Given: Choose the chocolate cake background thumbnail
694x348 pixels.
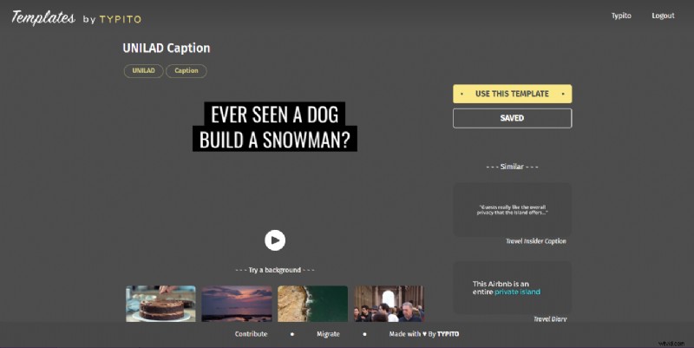Looking at the screenshot, I should coord(160,304).
